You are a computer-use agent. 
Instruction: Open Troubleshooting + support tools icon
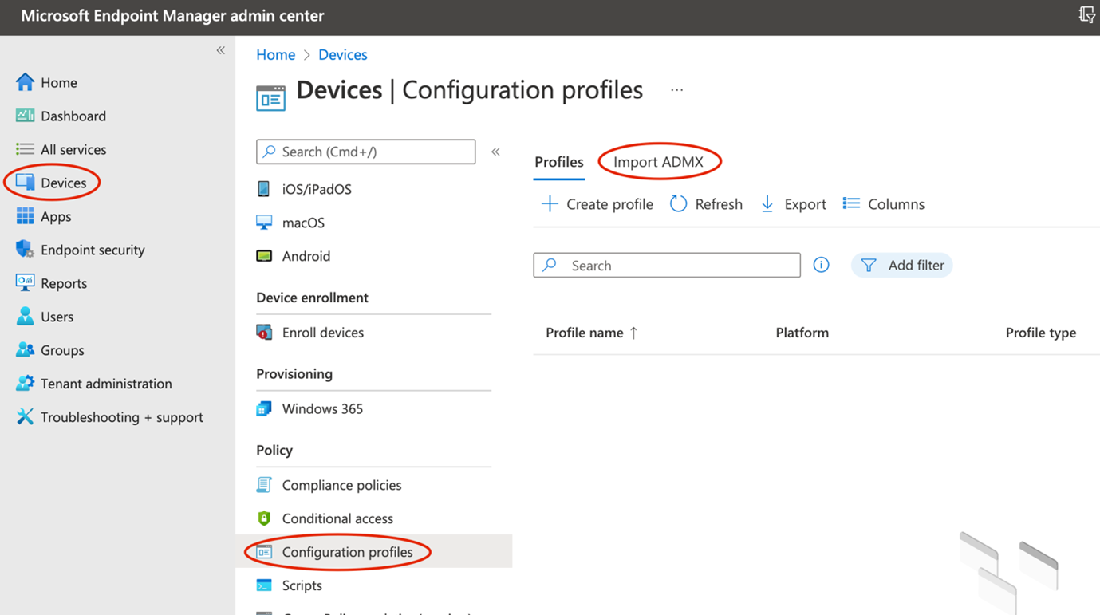point(25,417)
